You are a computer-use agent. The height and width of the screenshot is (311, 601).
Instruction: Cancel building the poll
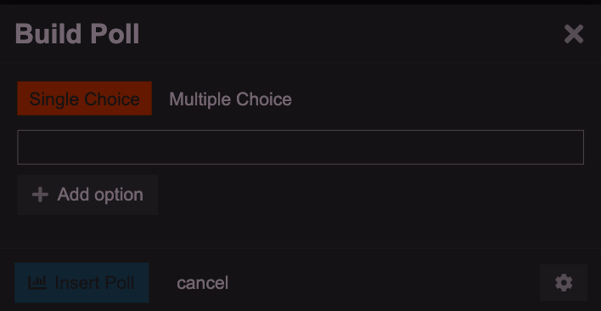coord(202,283)
